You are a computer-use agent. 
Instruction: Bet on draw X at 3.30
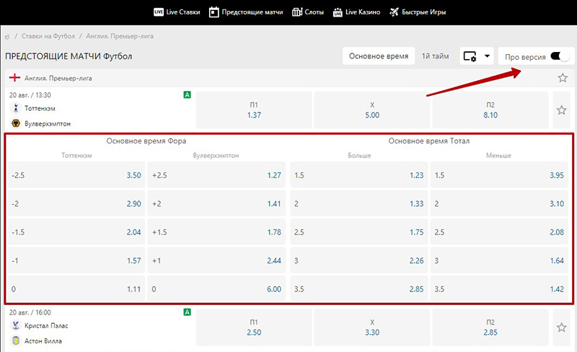coord(372,327)
